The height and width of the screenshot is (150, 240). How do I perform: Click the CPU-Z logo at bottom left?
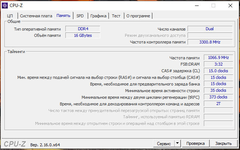click(15, 143)
